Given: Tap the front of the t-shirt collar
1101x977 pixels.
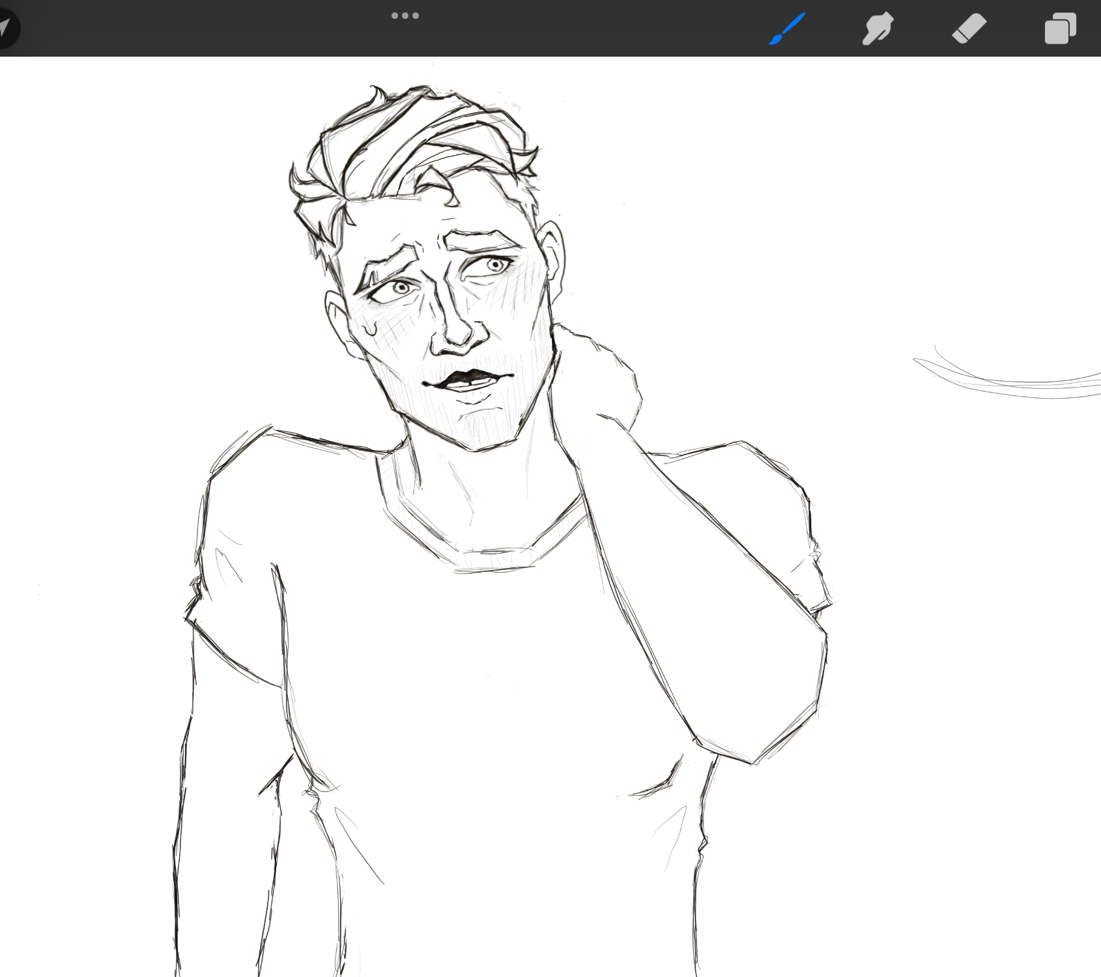Looking at the screenshot, I should (495, 559).
